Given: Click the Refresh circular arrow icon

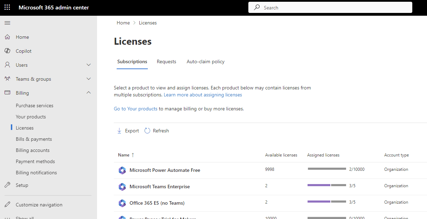Looking at the screenshot, I should (147, 131).
